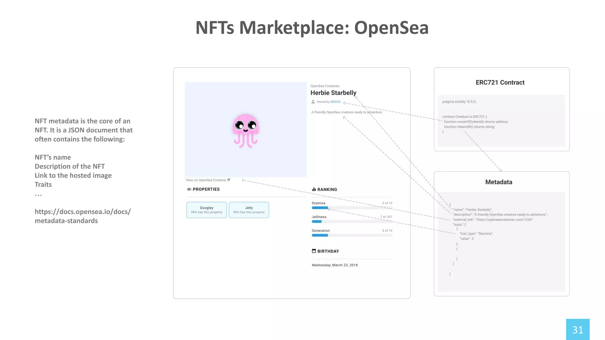The image size is (605, 340).
Task: Click the OpenSea Creatures collection label
Action: click(x=325, y=86)
